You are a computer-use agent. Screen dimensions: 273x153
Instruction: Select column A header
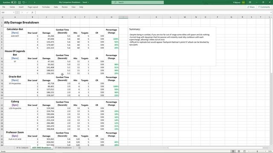(15, 17)
